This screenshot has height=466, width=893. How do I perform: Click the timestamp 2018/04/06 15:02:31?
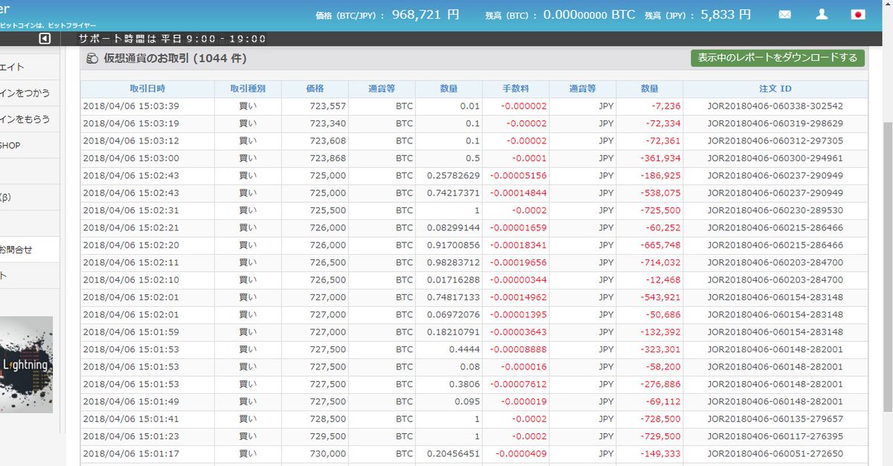(x=131, y=210)
